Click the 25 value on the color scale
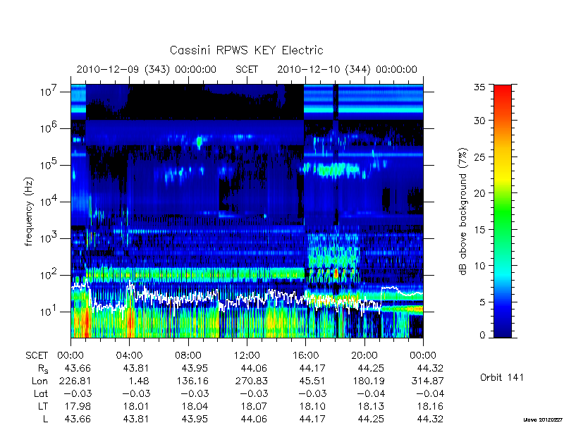Viewport: 564px width, 423px height. click(x=479, y=157)
